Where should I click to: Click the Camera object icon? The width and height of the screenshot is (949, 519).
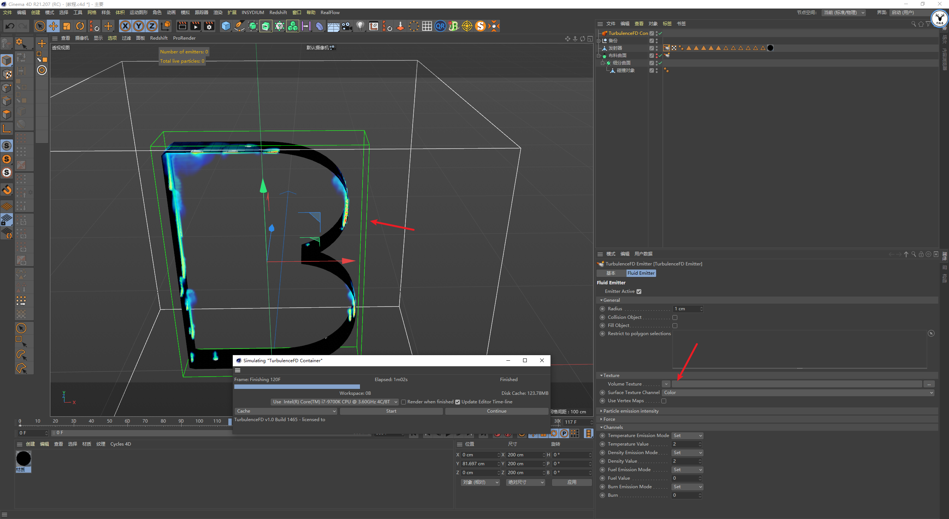[347, 26]
